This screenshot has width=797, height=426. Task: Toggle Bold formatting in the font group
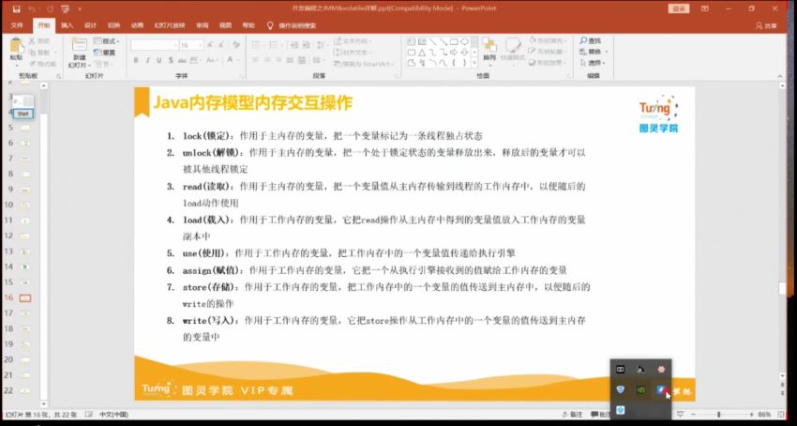pyautogui.click(x=136, y=60)
